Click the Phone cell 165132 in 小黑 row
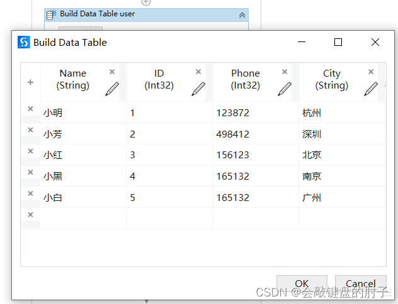Image resolution: width=398 pixels, height=304 pixels. pos(256,176)
